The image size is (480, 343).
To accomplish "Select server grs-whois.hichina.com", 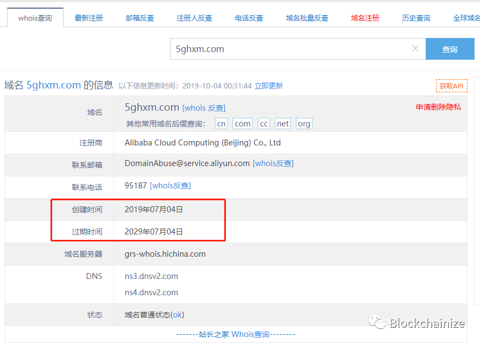I will [x=165, y=254].
